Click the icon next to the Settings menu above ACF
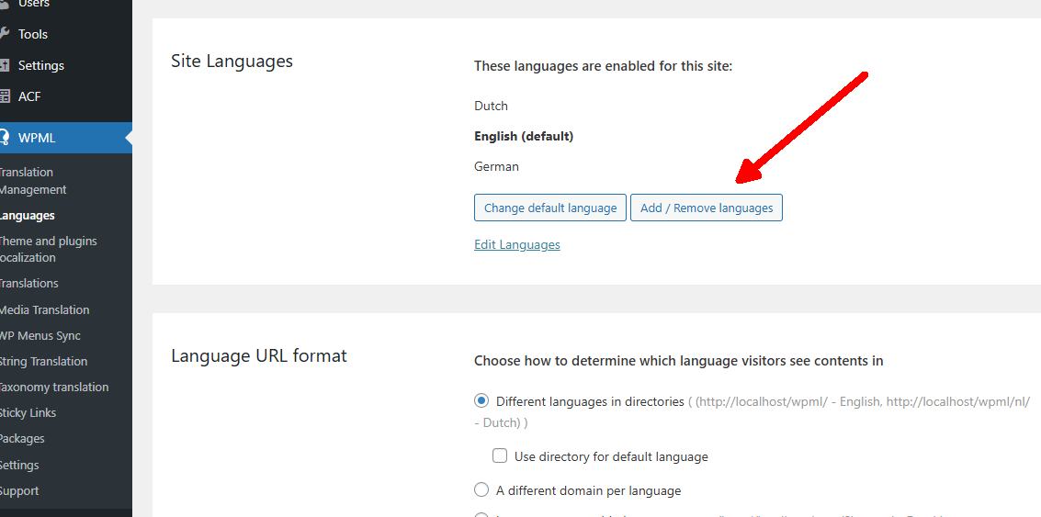Image resolution: width=1041 pixels, height=517 pixels. (5, 65)
